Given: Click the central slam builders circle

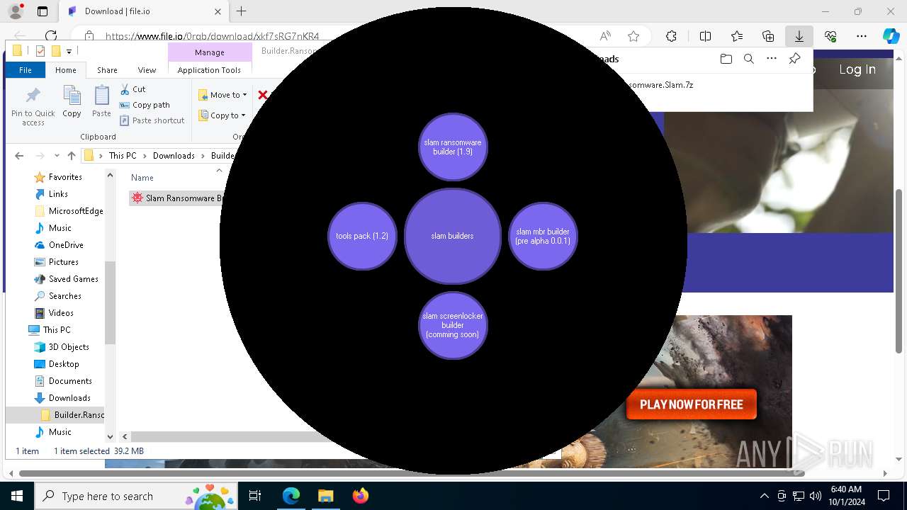Looking at the screenshot, I should [452, 236].
